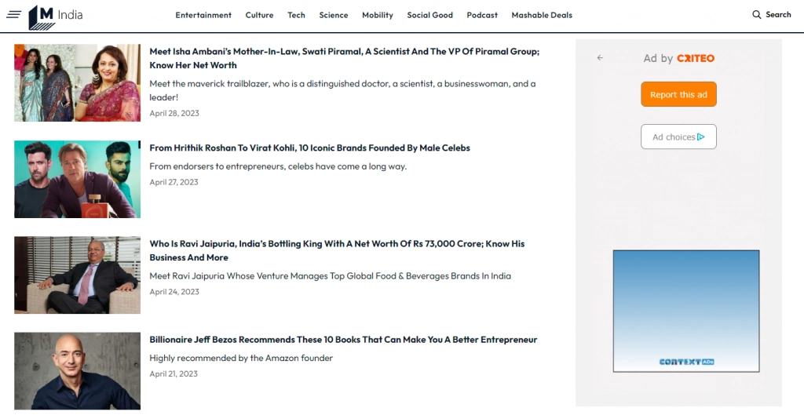Click the Ad choices button

click(678, 137)
